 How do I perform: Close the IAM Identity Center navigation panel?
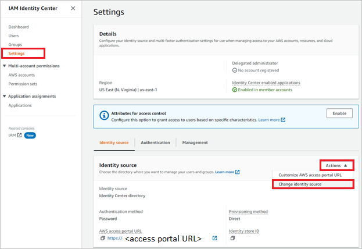[73, 8]
